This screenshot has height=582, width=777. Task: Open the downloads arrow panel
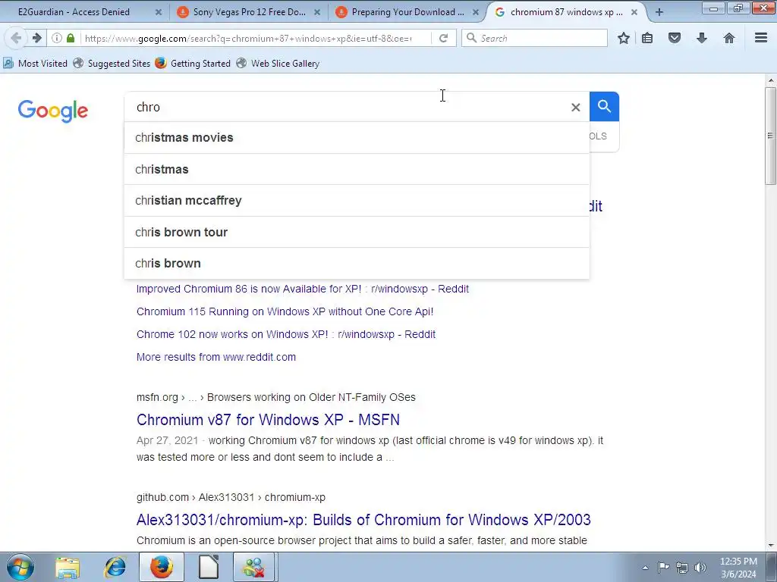click(702, 38)
